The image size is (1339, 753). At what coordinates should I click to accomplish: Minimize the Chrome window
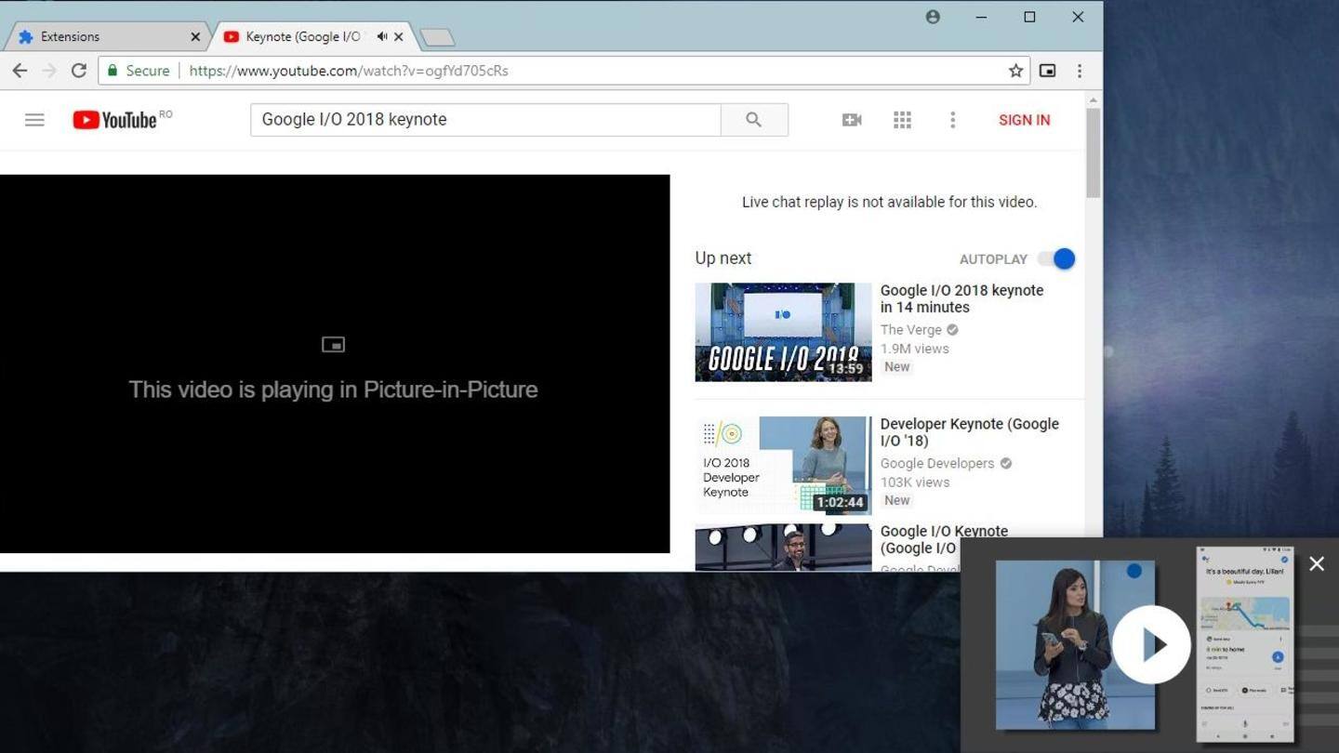click(x=981, y=17)
